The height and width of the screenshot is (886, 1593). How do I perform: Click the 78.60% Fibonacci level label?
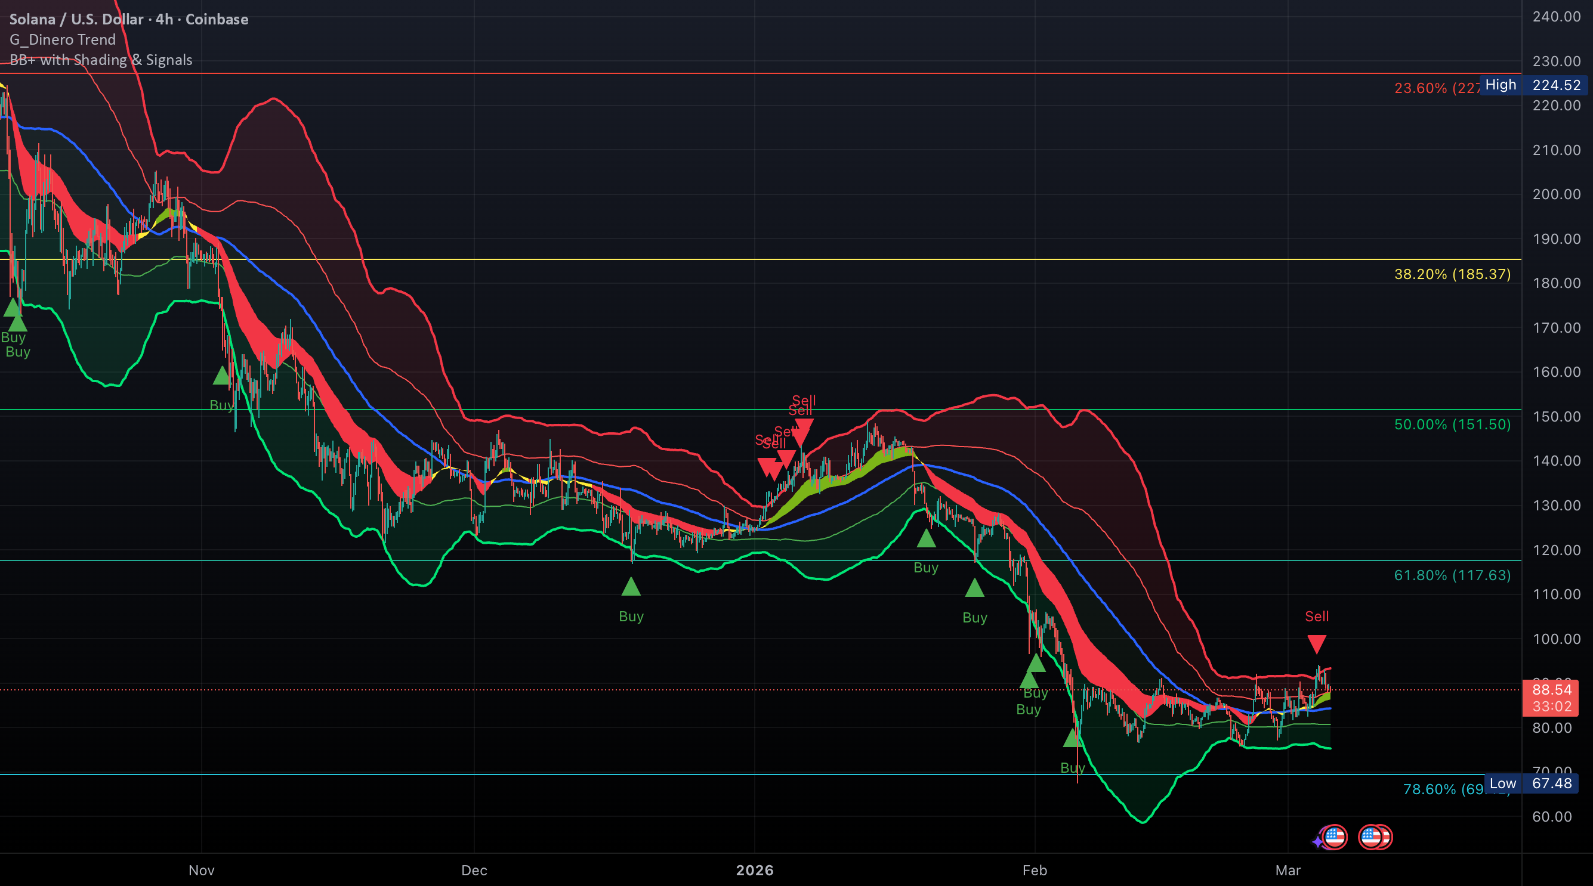(1444, 789)
